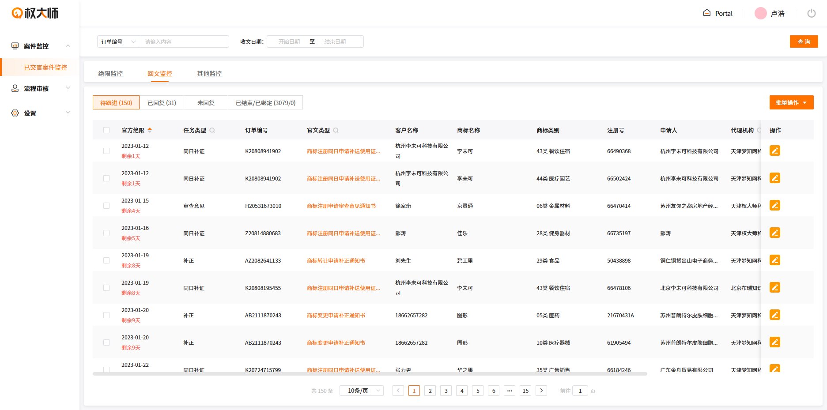This screenshot has width=827, height=410.
Task: Click the search icon next to 任务类型 header
Action: tap(212, 130)
